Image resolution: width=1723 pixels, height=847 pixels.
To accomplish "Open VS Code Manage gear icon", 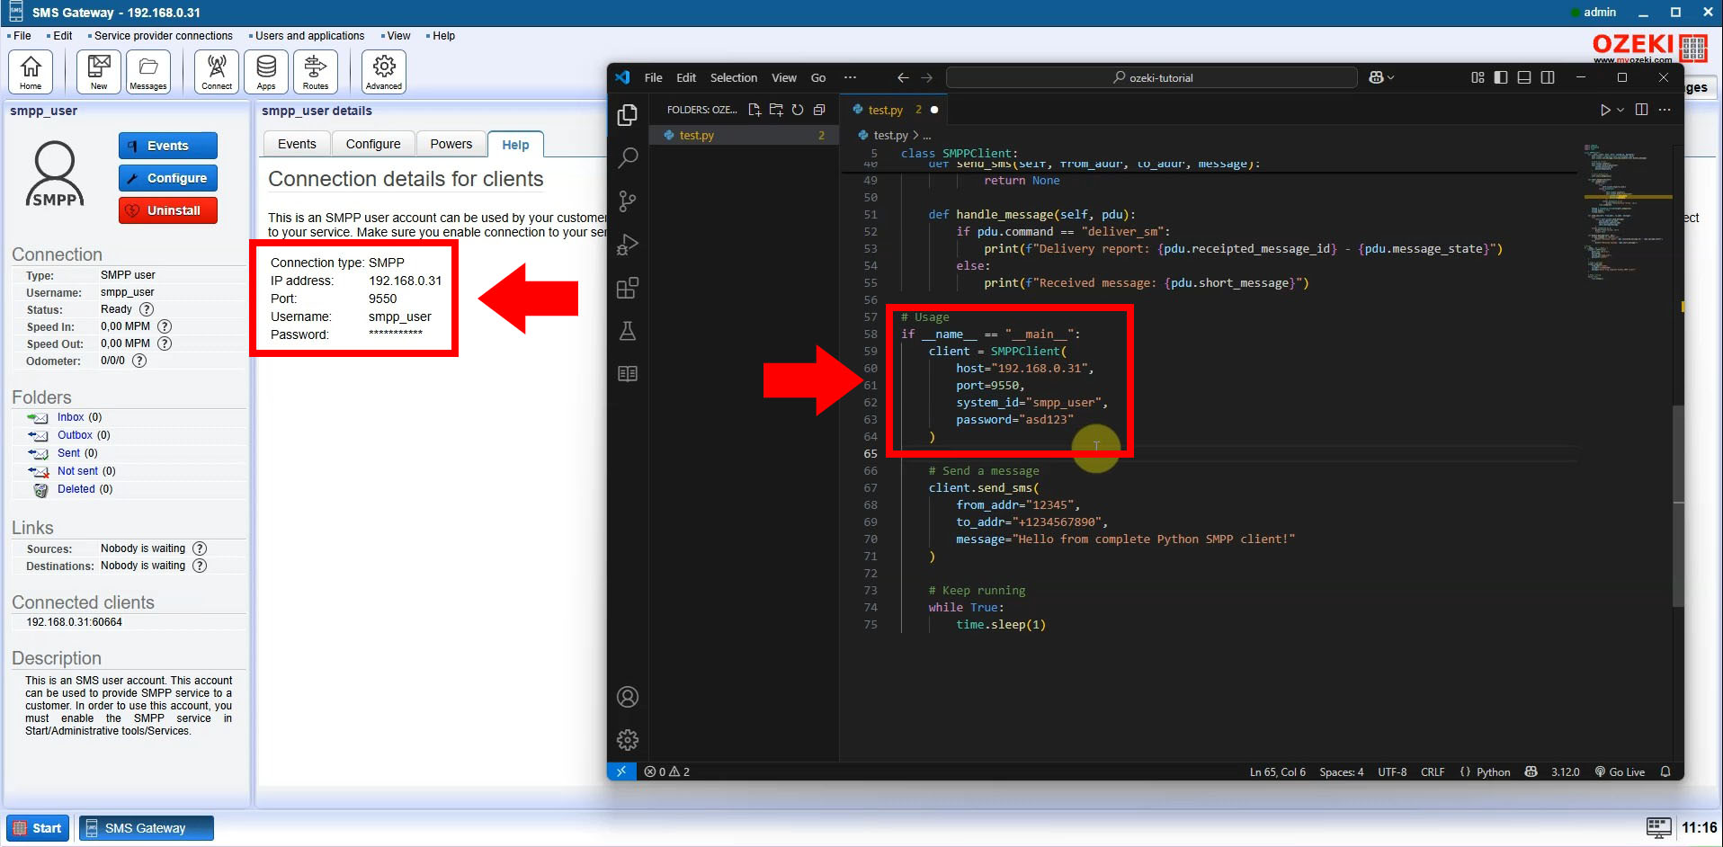I will pos(628,740).
